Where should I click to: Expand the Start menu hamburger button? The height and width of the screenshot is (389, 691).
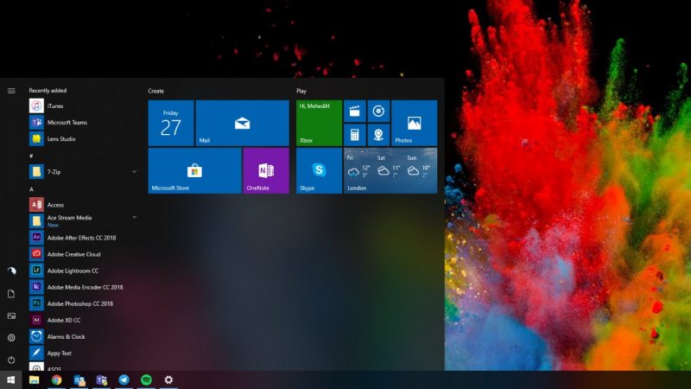click(11, 91)
